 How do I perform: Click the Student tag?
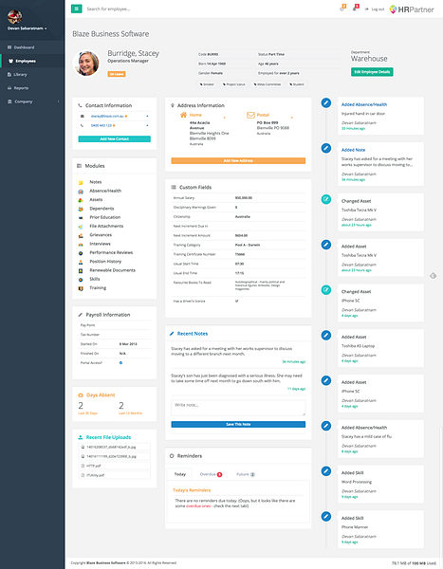tap(297, 84)
